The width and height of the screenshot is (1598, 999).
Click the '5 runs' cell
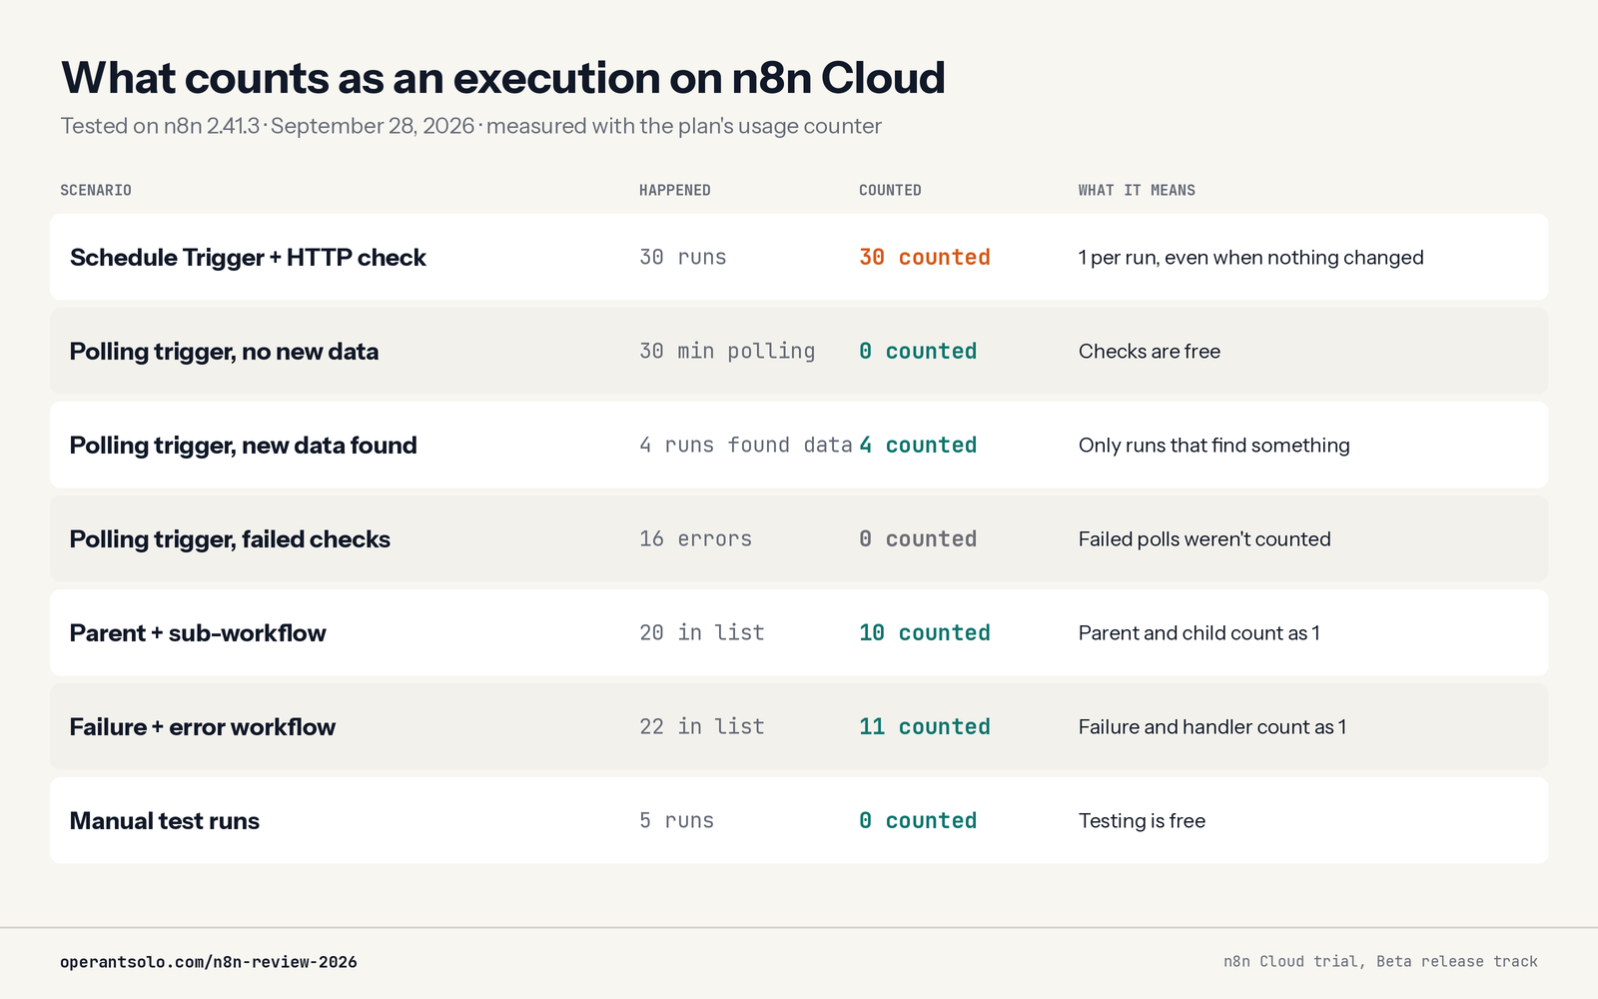[x=676, y=821]
